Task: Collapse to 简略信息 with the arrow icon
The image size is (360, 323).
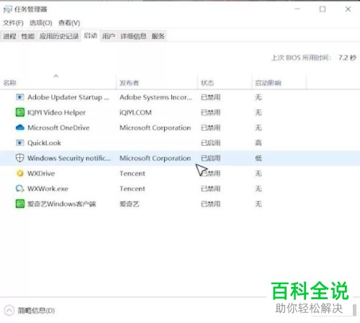Action: [x=9, y=310]
